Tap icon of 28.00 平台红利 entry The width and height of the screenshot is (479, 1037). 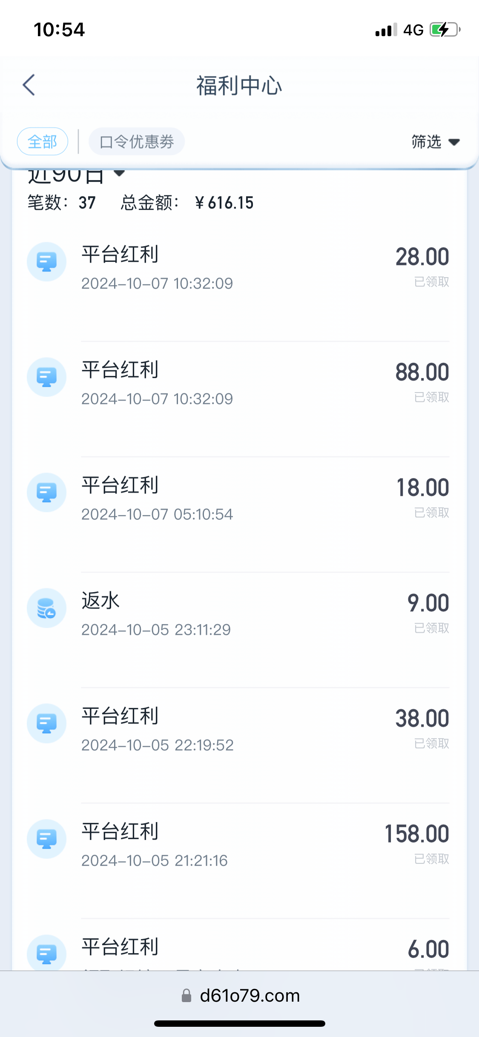(x=46, y=262)
